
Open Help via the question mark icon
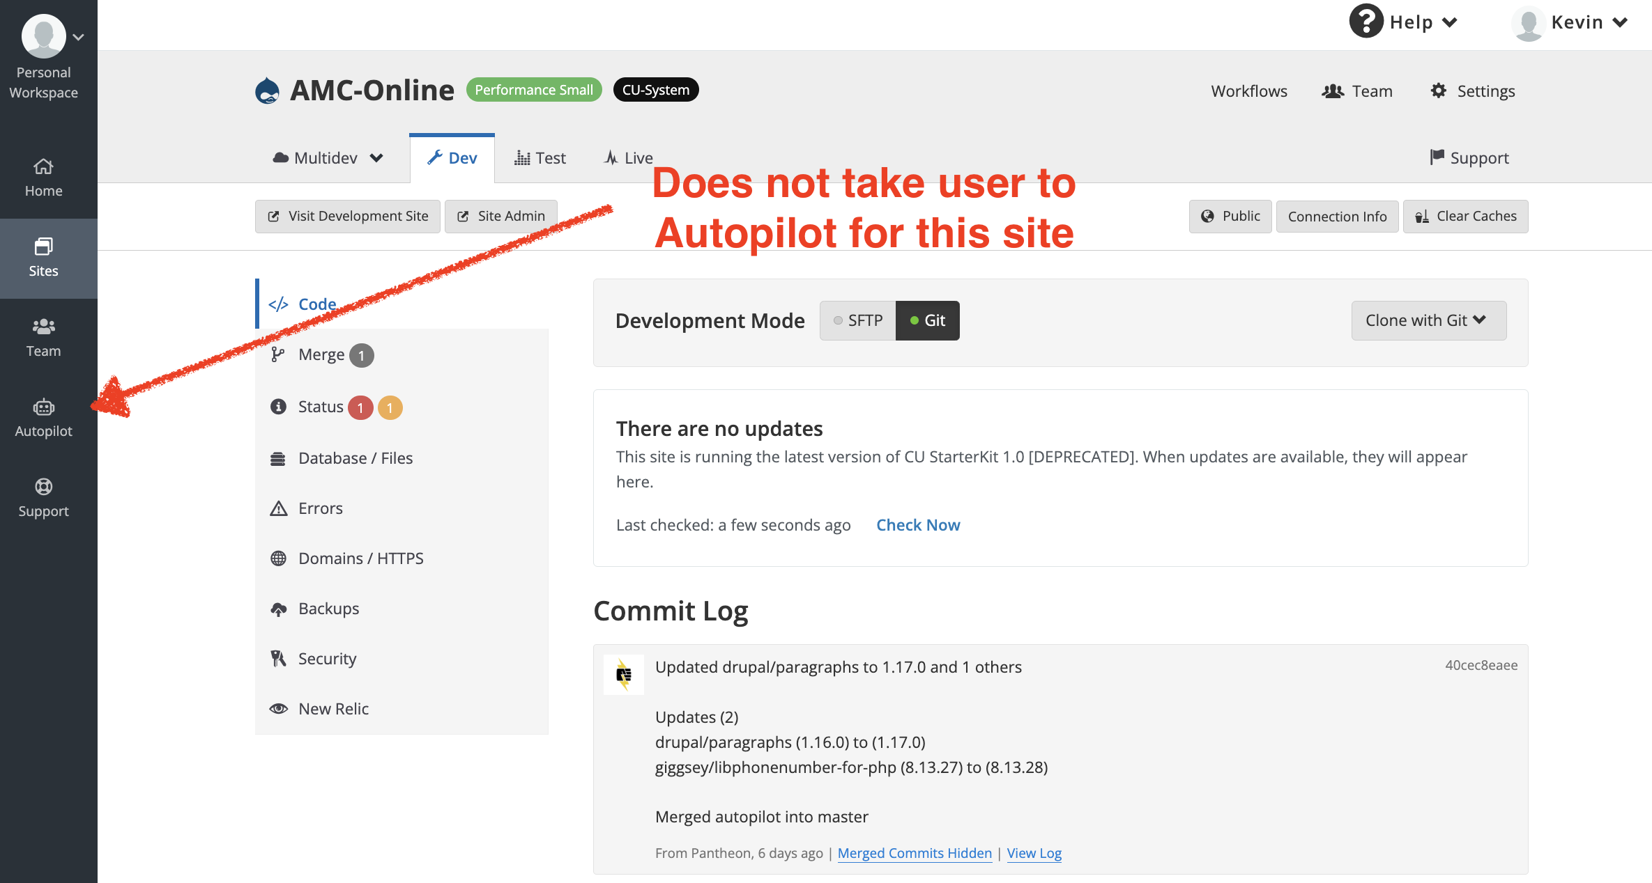[x=1366, y=22]
